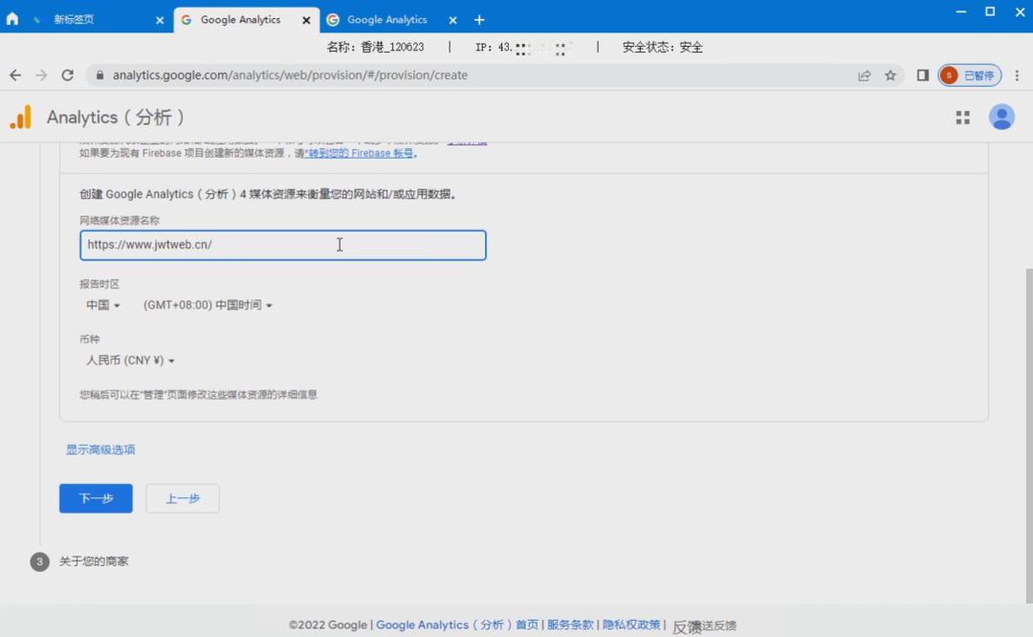Viewport: 1033px width, 637px height.
Task: Close the active Google Analytics tab
Action: tap(306, 20)
